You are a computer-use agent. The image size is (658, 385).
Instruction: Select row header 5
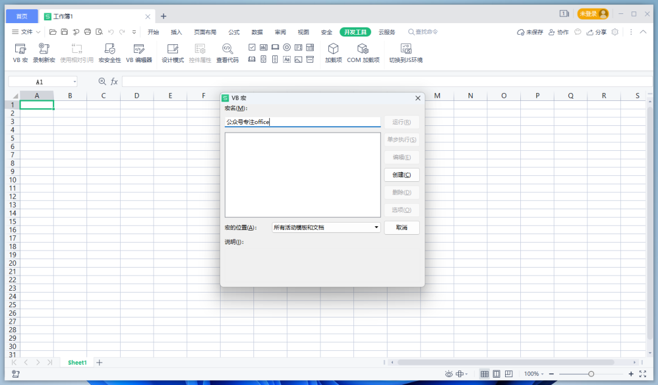tap(13, 138)
